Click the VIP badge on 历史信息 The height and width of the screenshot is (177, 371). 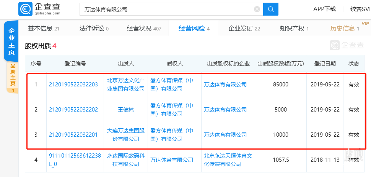[365, 23]
